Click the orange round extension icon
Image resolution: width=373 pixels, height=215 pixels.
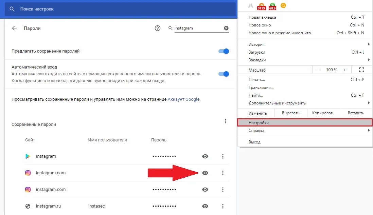(x=283, y=5)
